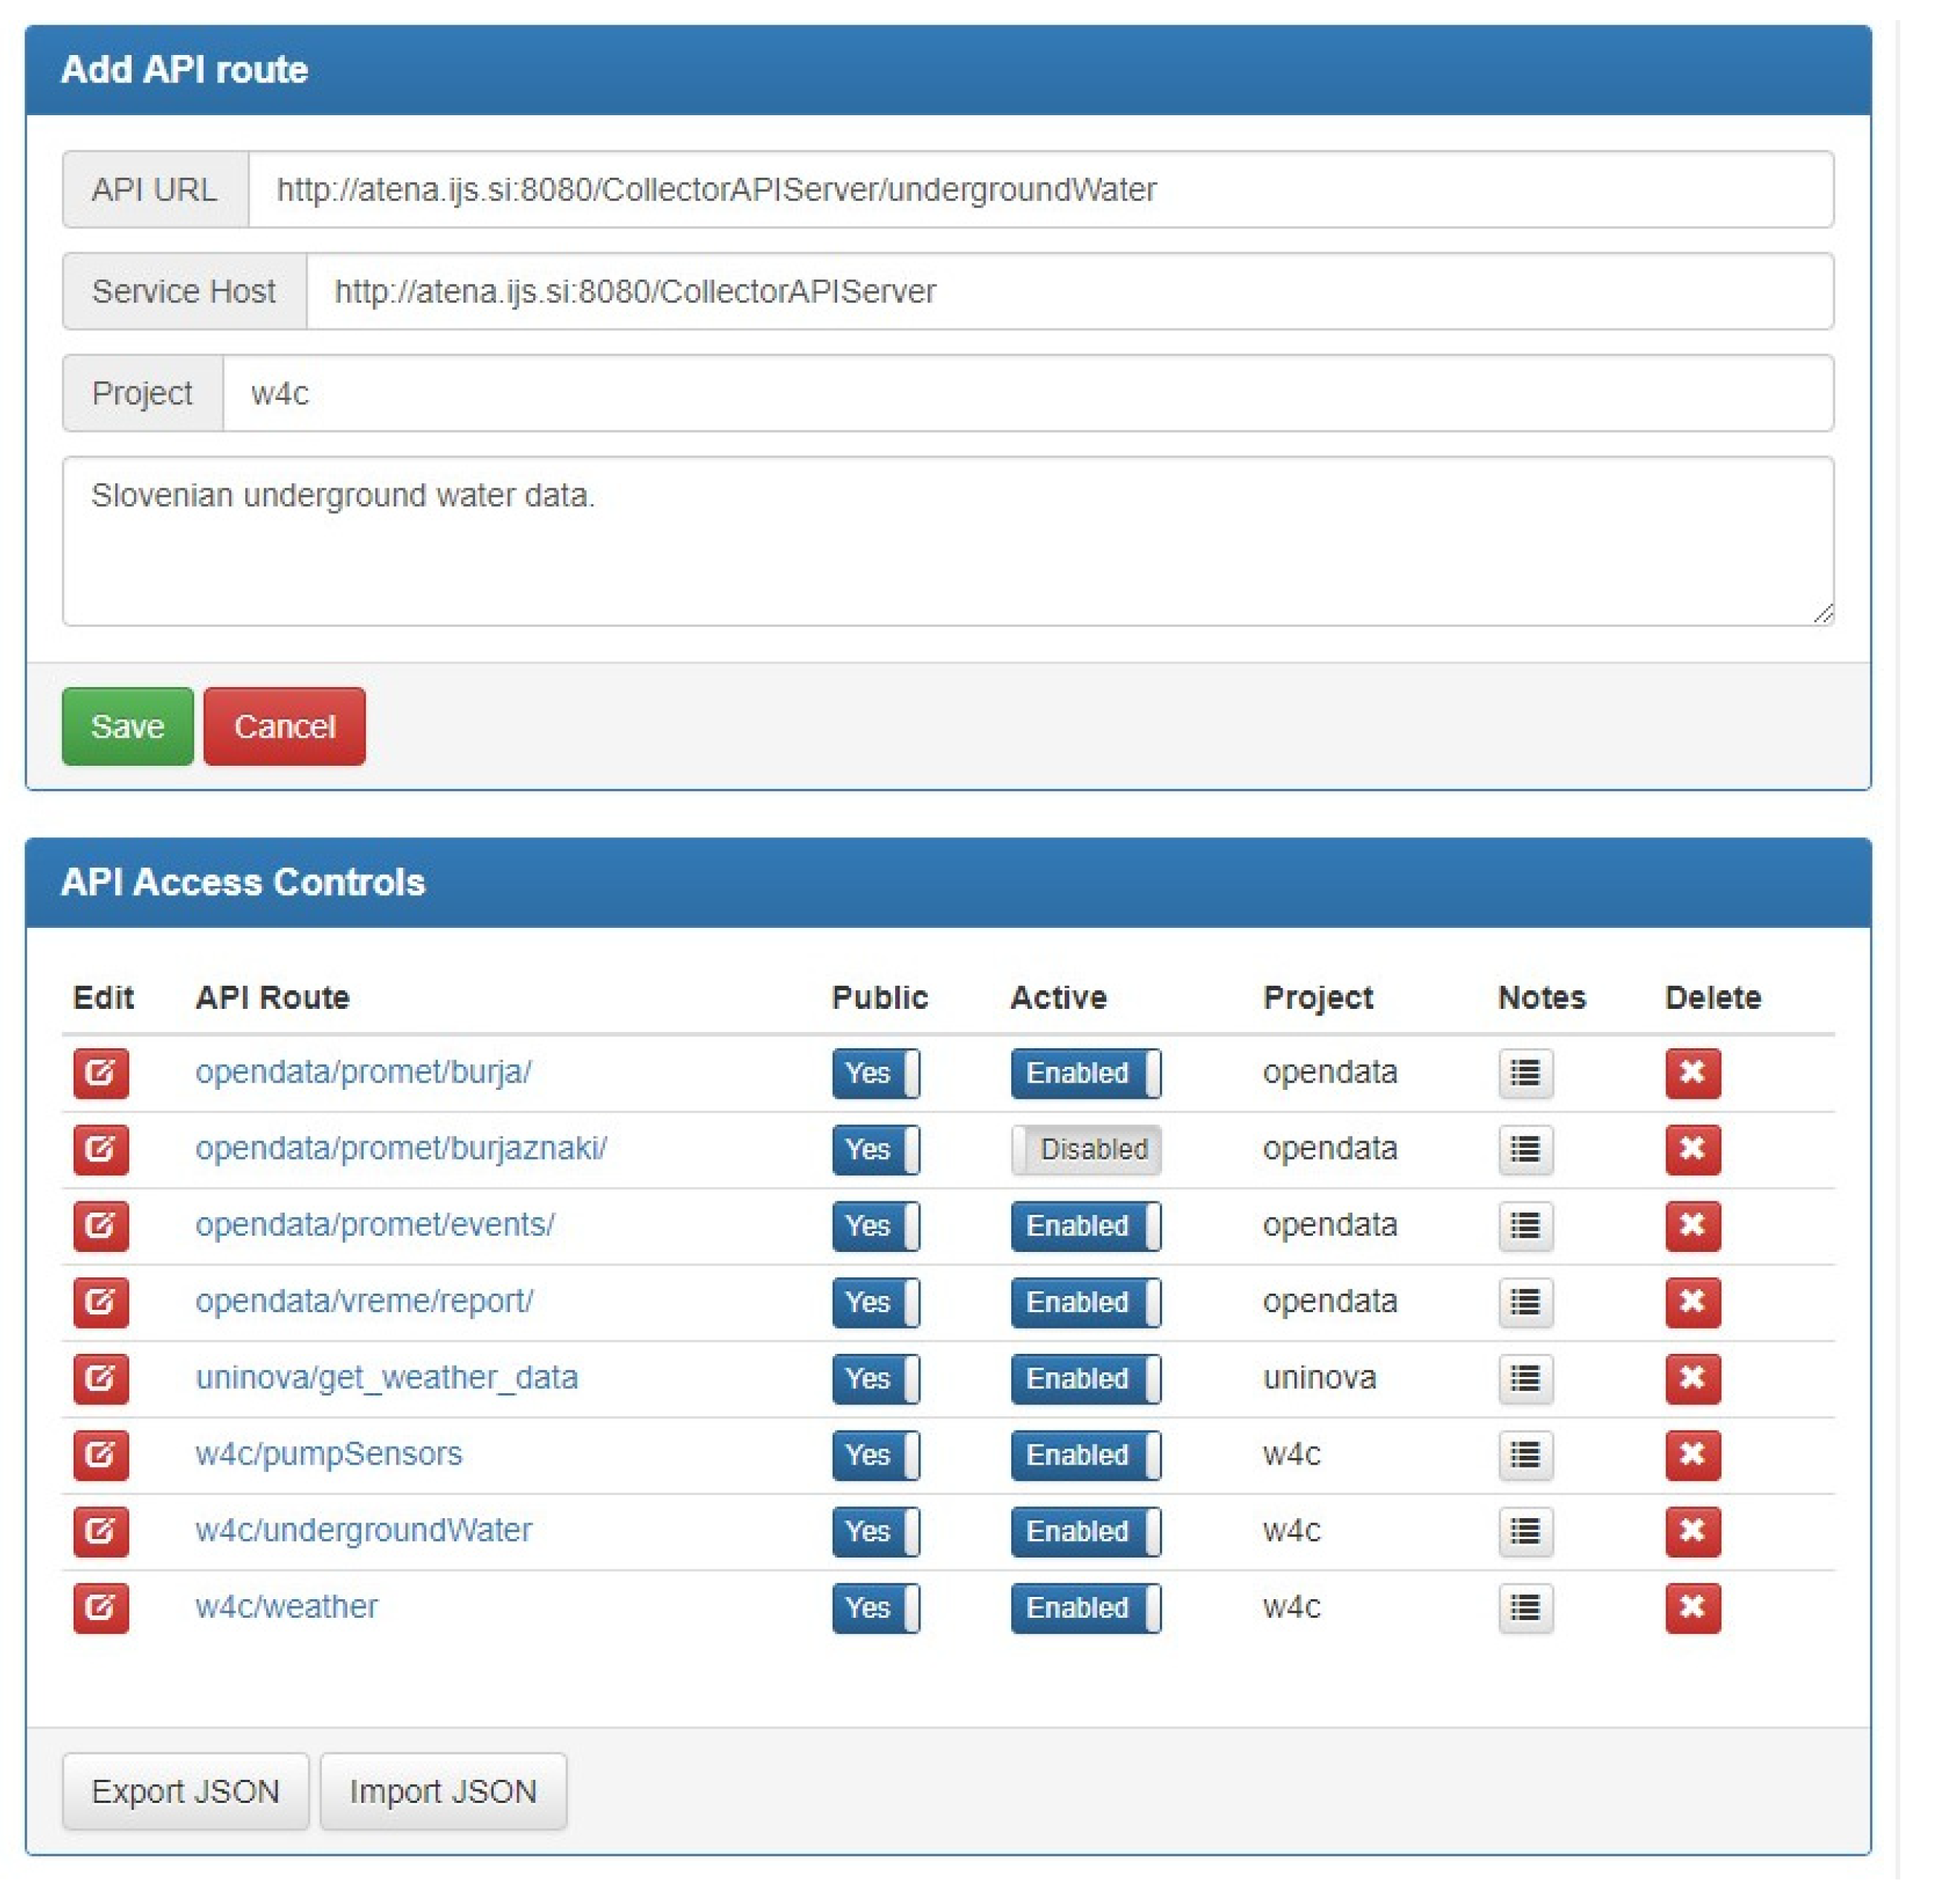The image size is (1936, 1904).
Task: Enable the disabled burjaznaki route toggle
Action: (1085, 1149)
